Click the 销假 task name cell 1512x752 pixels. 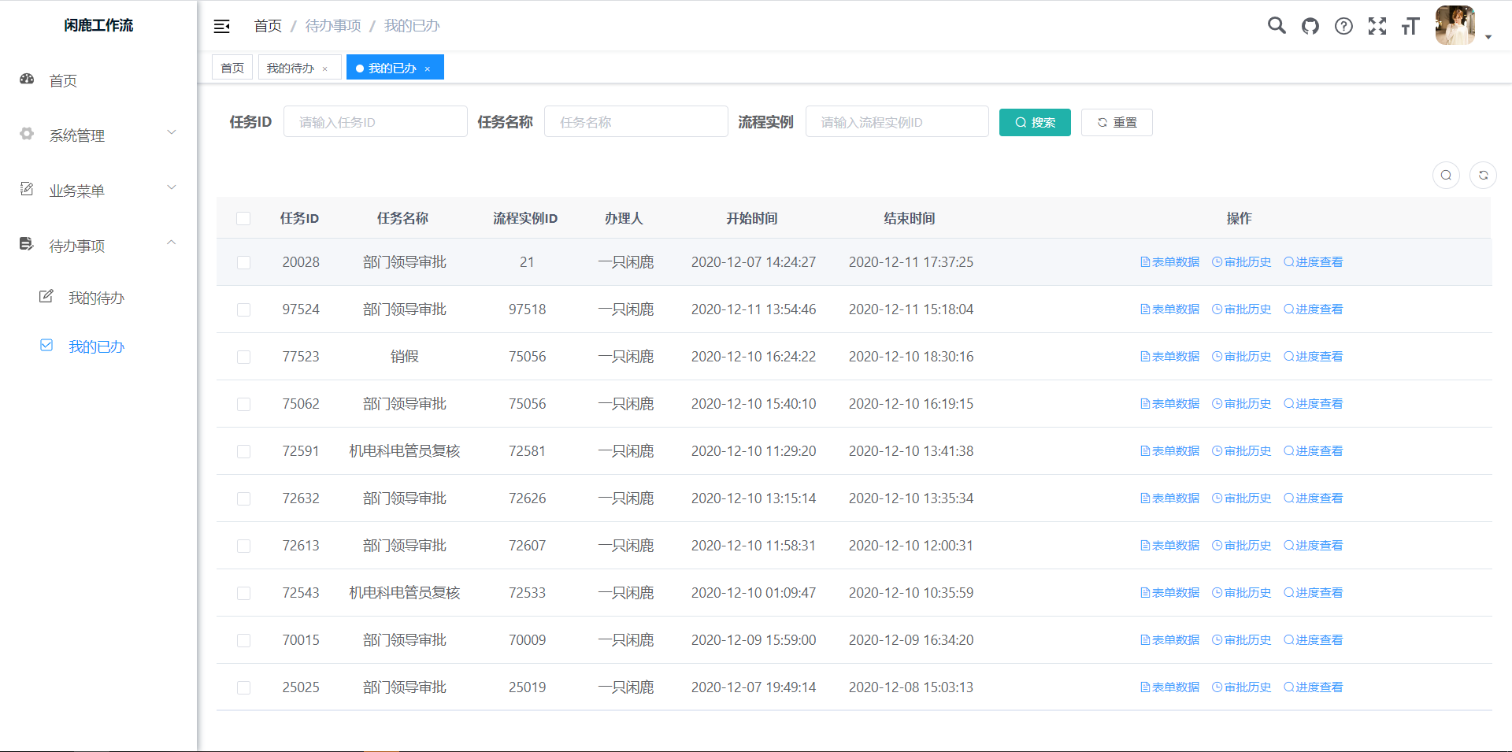(x=404, y=357)
